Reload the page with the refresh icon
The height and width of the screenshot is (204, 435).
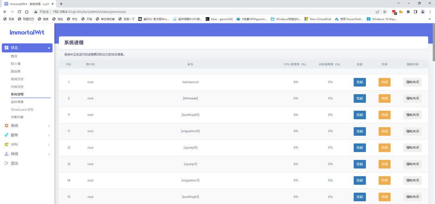coord(19,12)
